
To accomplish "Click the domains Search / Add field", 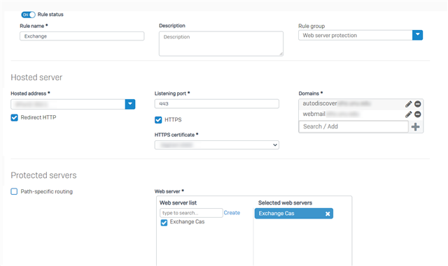I will coord(353,126).
